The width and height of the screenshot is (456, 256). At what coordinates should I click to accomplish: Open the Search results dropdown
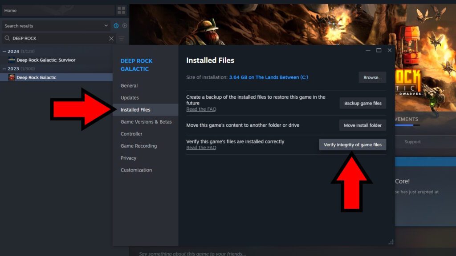[x=56, y=26]
